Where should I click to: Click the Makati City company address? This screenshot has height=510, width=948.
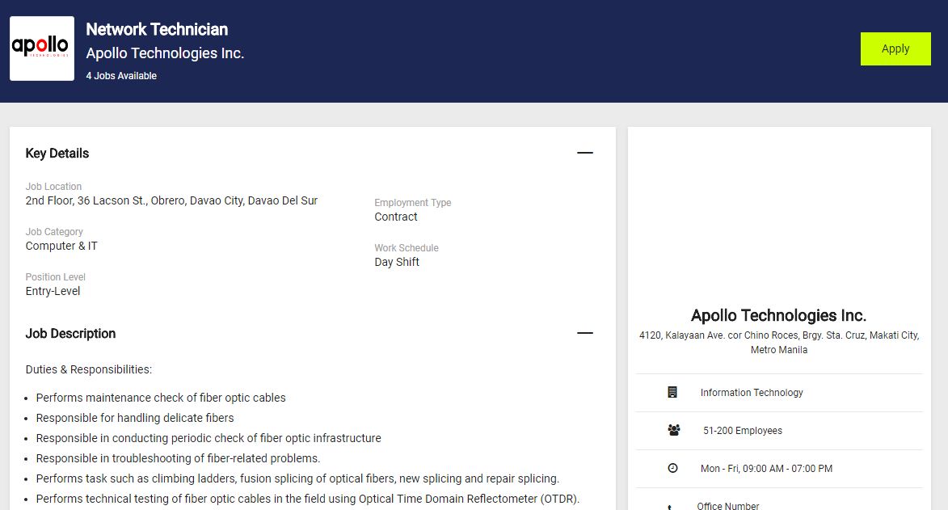[x=779, y=343]
